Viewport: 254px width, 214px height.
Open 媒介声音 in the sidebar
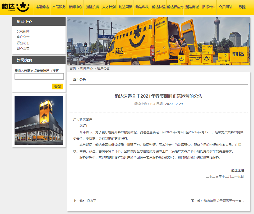click(x=23, y=49)
